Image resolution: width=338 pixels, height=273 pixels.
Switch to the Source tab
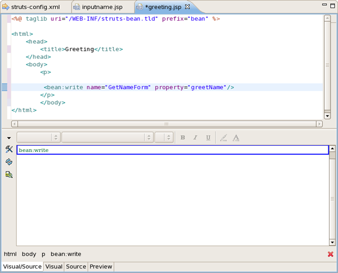[76, 267]
